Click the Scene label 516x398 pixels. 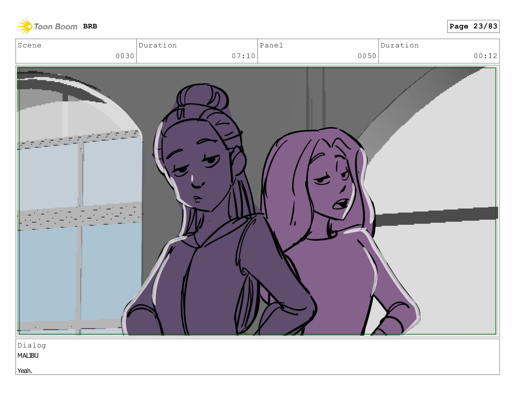29,45
